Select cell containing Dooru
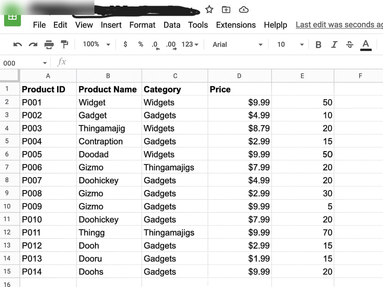 (x=109, y=258)
